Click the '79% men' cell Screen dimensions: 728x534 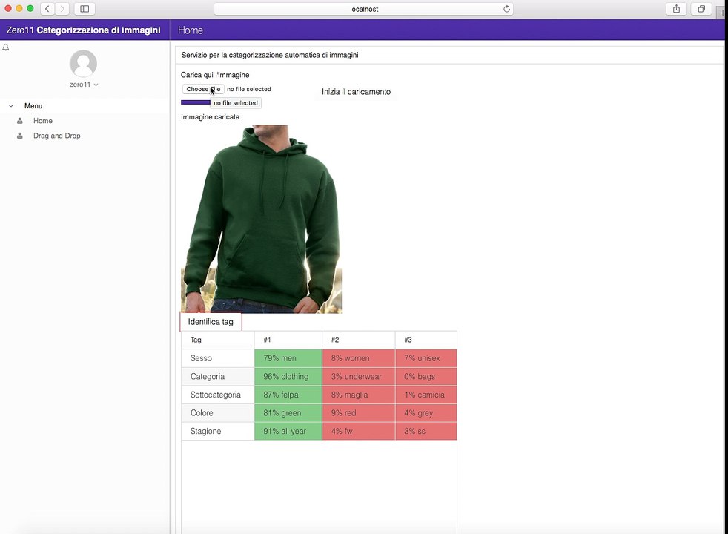click(x=288, y=358)
